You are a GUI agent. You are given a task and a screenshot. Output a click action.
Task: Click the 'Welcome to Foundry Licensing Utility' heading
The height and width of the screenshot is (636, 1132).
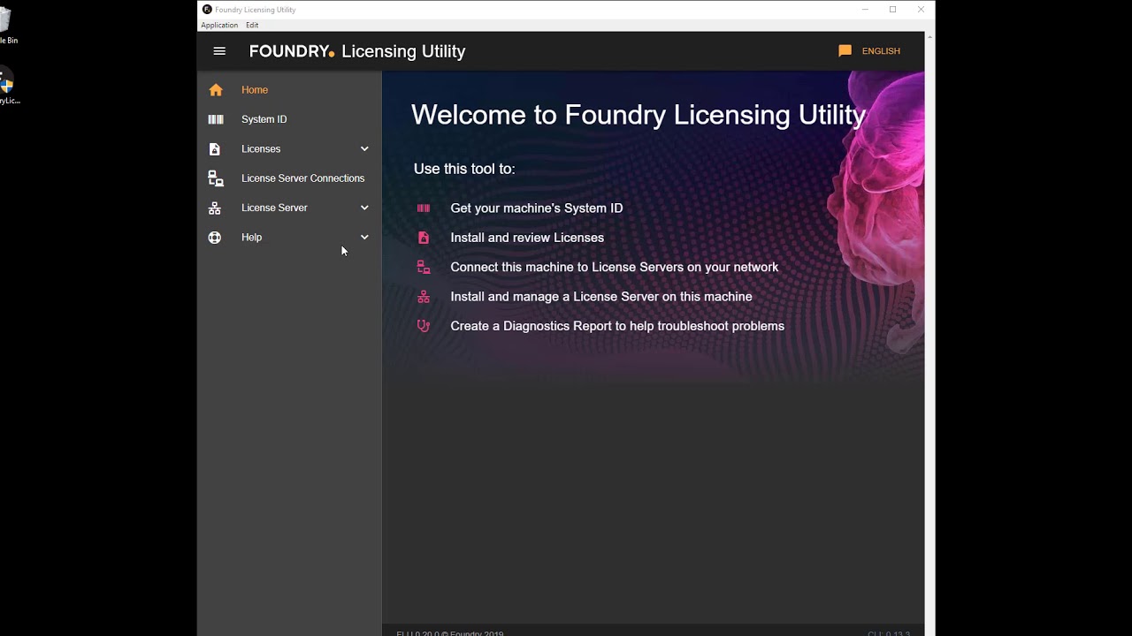click(x=639, y=115)
